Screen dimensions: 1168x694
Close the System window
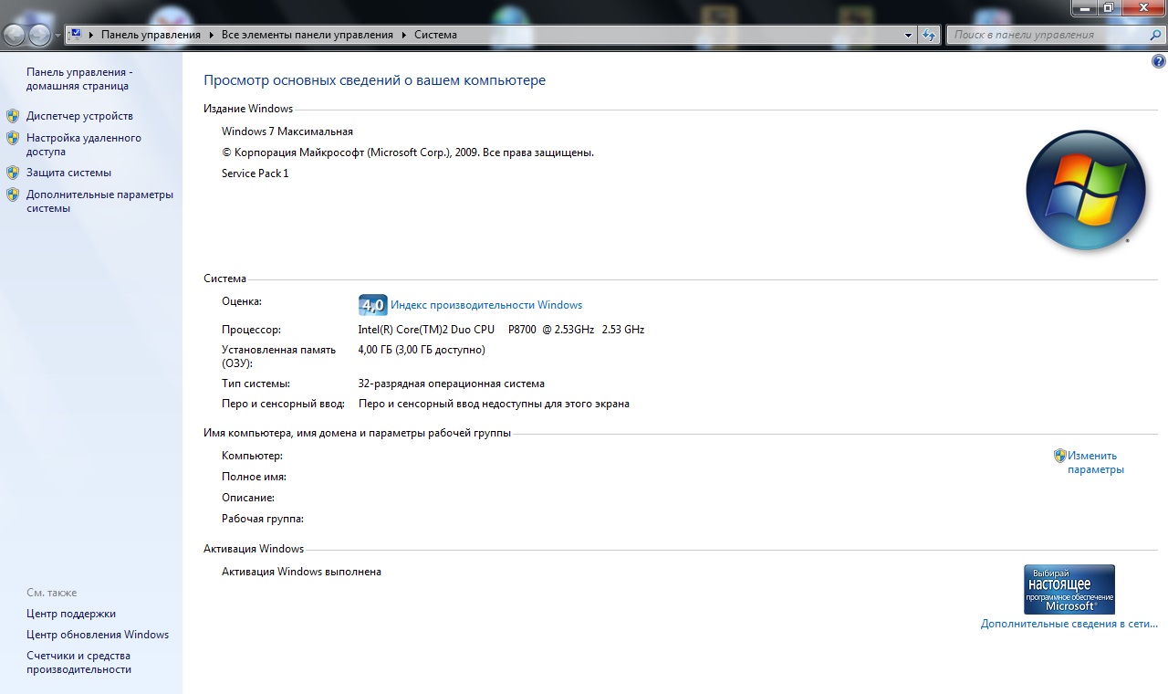[1143, 7]
